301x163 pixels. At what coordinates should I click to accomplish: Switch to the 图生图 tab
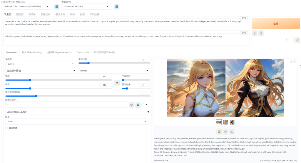(x=20, y=14)
